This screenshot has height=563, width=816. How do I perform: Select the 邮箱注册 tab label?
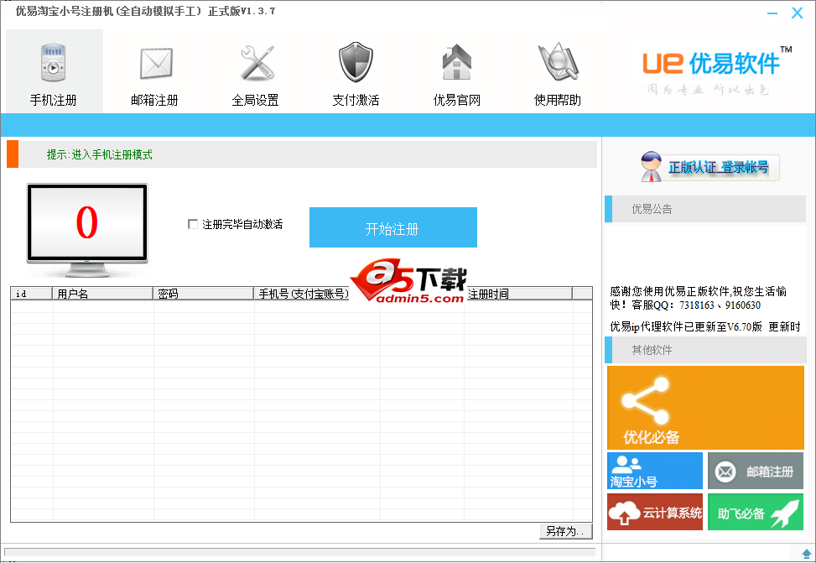[154, 100]
